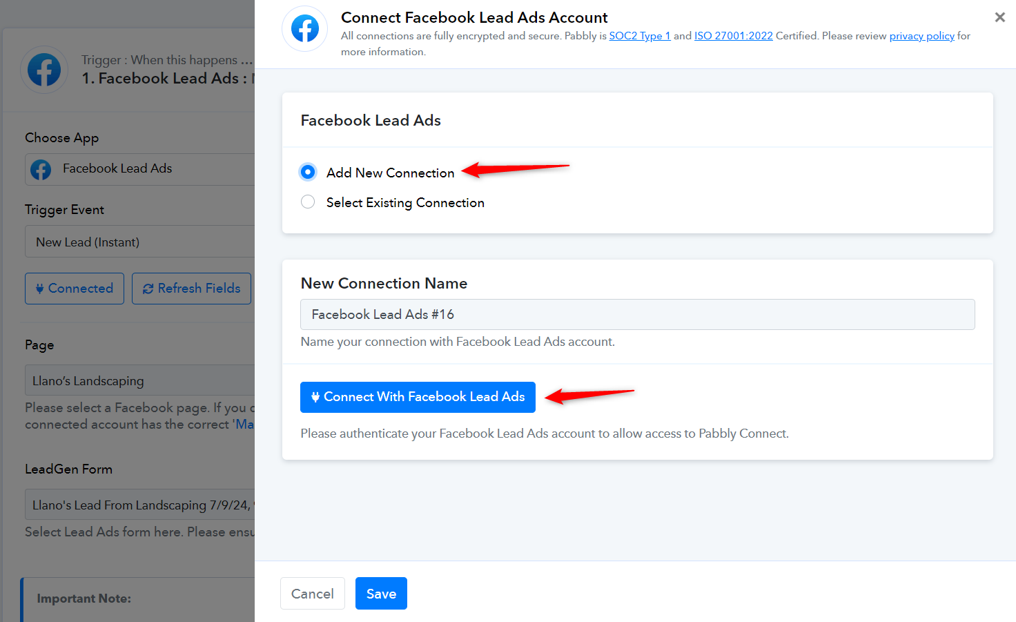This screenshot has height=622, width=1016.
Task: Click the Connected button in background panel
Action: pos(75,289)
